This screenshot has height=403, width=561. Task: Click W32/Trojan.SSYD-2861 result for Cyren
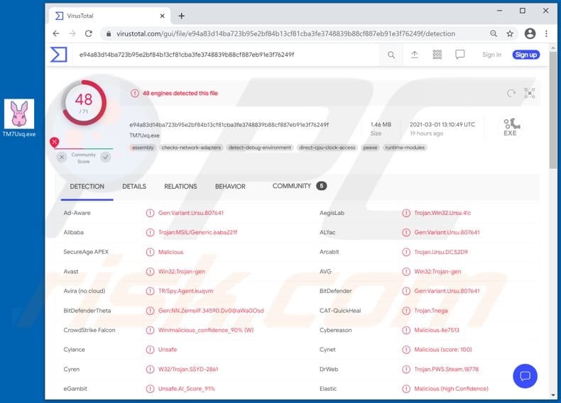click(x=188, y=370)
